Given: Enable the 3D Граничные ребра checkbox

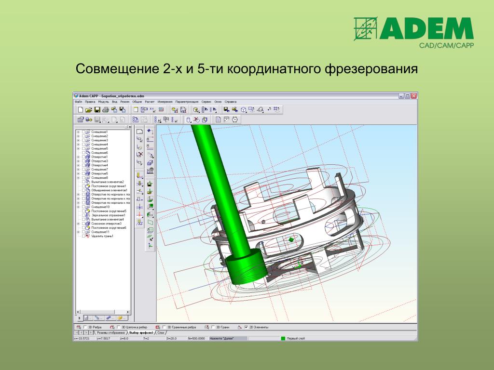Looking at the screenshot, I should (x=164, y=327).
